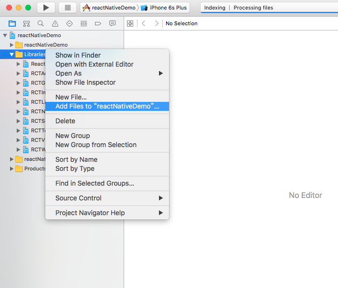Viewport: 338px width, 288px height.
Task: Choose Show in Finder
Action: [x=107, y=55]
